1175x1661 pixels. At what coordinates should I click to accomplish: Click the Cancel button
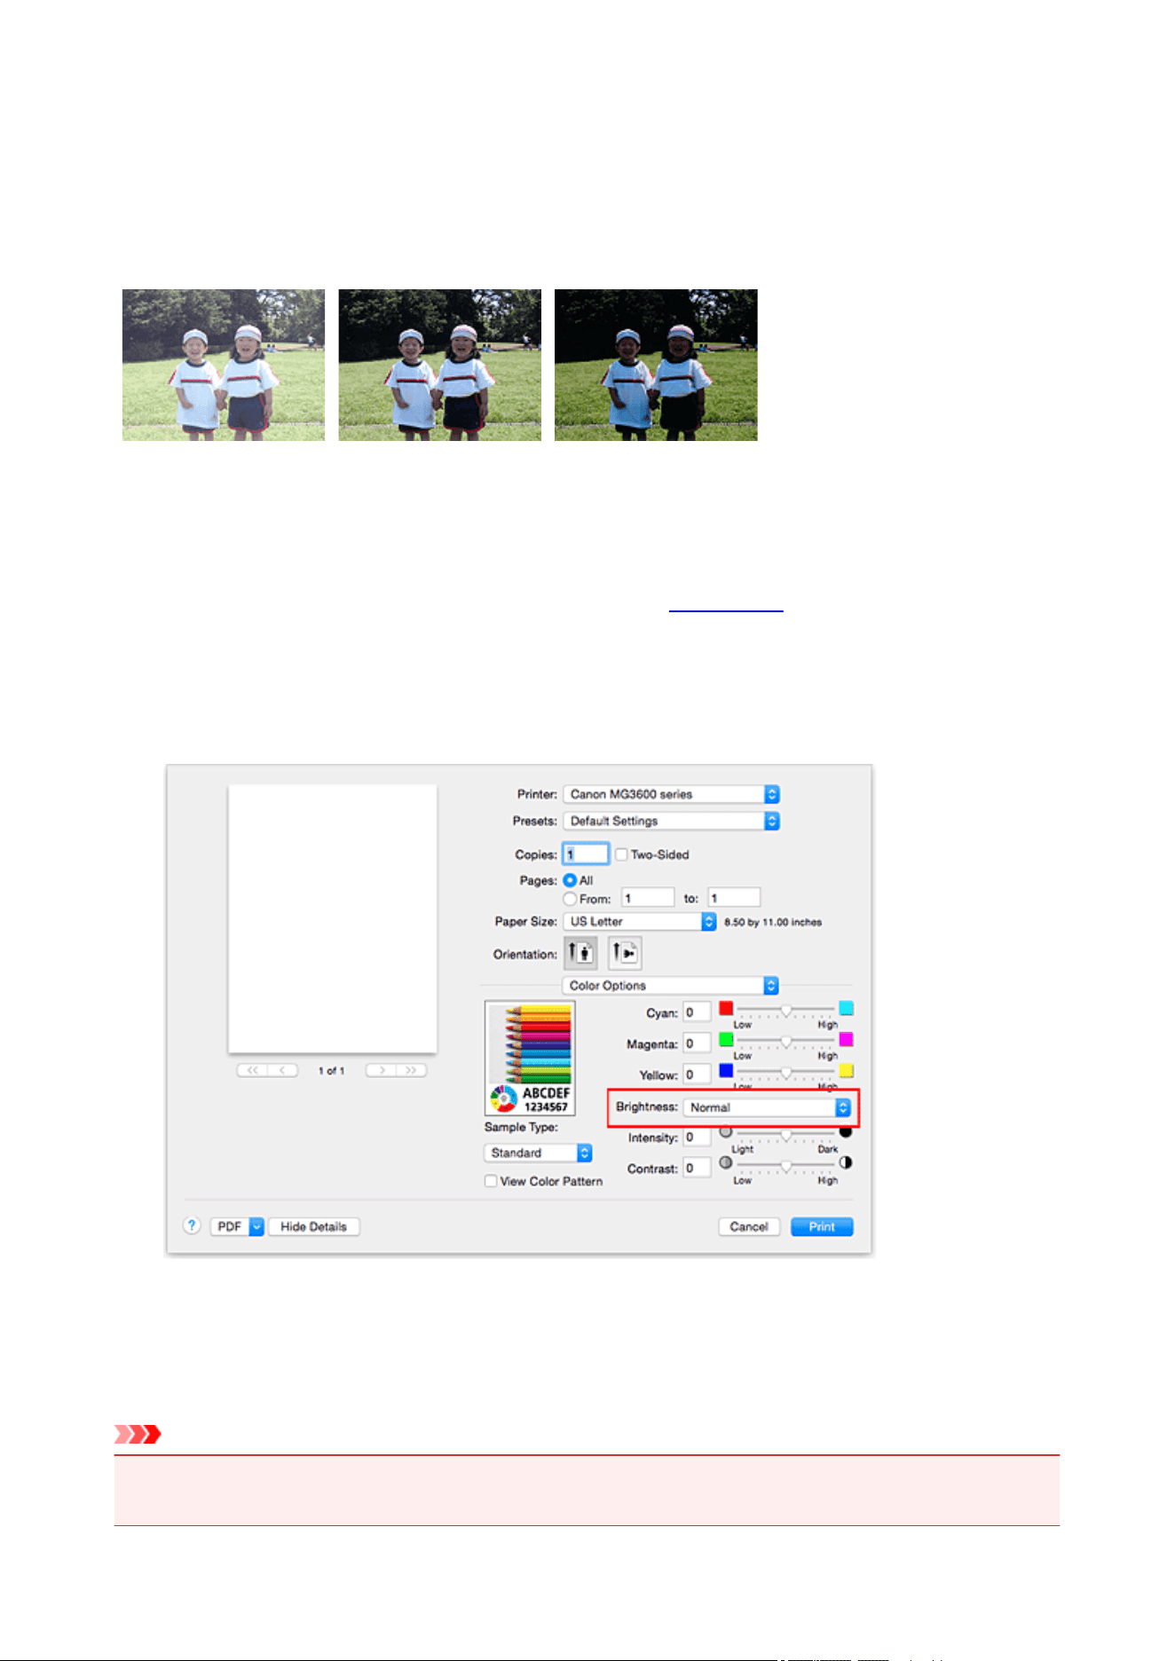[x=749, y=1226]
